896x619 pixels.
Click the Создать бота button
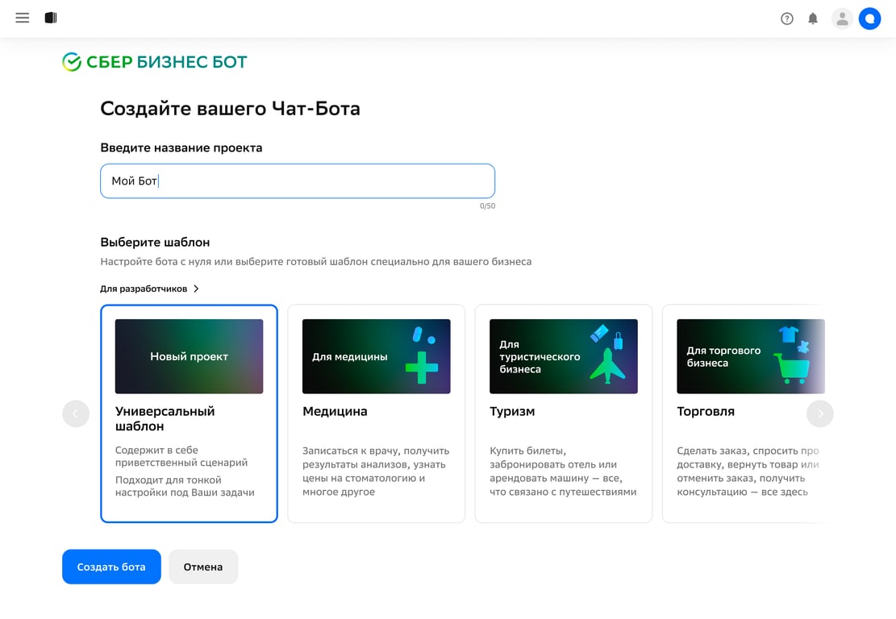pos(111,567)
